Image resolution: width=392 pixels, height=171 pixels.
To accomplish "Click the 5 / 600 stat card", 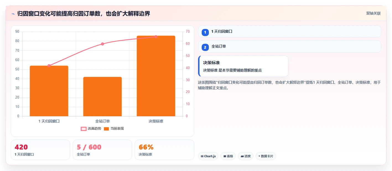I will click(102, 150).
